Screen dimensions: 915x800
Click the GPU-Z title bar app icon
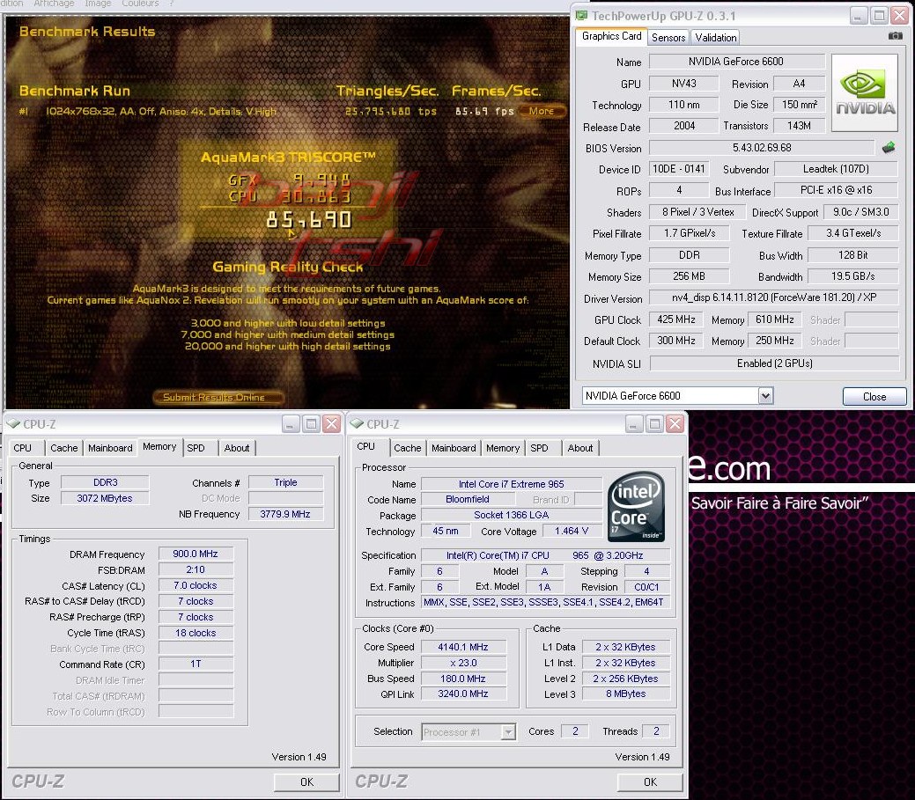pos(581,16)
